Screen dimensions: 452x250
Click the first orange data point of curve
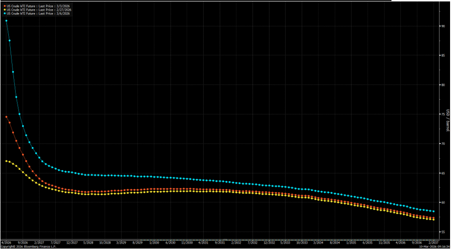click(x=6, y=117)
